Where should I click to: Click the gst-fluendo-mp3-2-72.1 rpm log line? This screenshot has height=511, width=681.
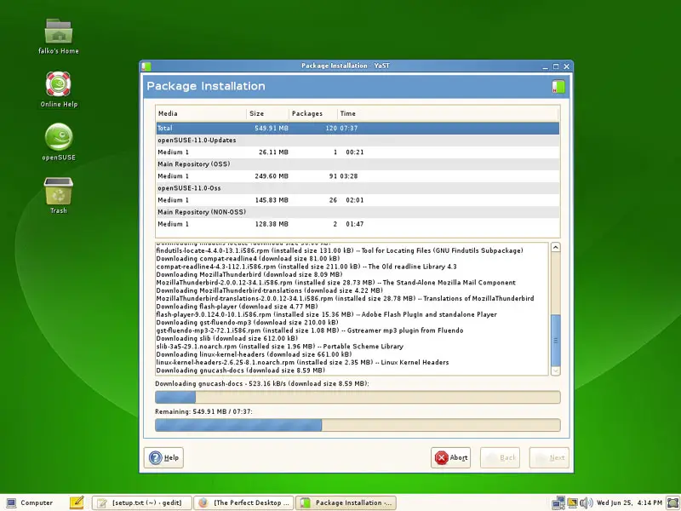310,330
